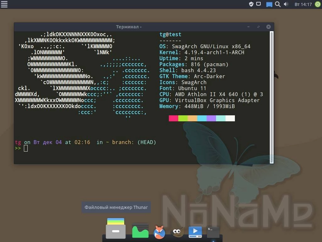Click the OS: SwagArch GNU/Linux line
Viewport: 322px width, 242px height.
(205, 47)
